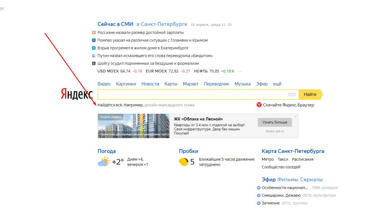Click the ad building image thumbnail
Image resolution: width=377 pixels, height=213 pixels.
(x=134, y=126)
